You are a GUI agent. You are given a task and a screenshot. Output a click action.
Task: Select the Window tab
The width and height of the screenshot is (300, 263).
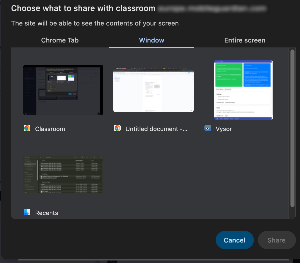pos(152,40)
